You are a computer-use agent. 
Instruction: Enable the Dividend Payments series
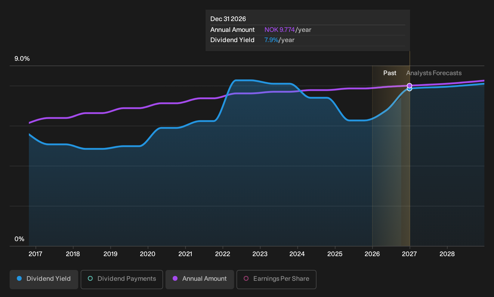coord(122,280)
